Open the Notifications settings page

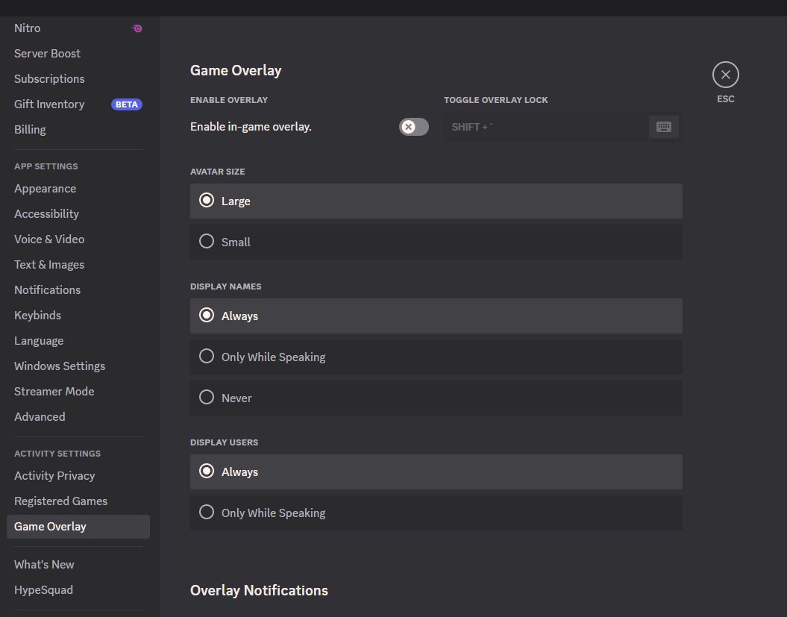point(47,289)
